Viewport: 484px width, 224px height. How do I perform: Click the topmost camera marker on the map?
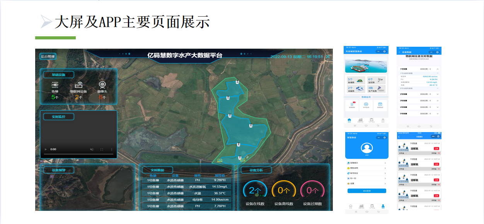pos(237,82)
